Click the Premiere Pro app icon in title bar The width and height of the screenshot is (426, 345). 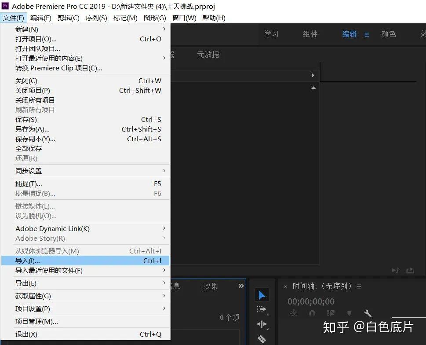point(5,6)
